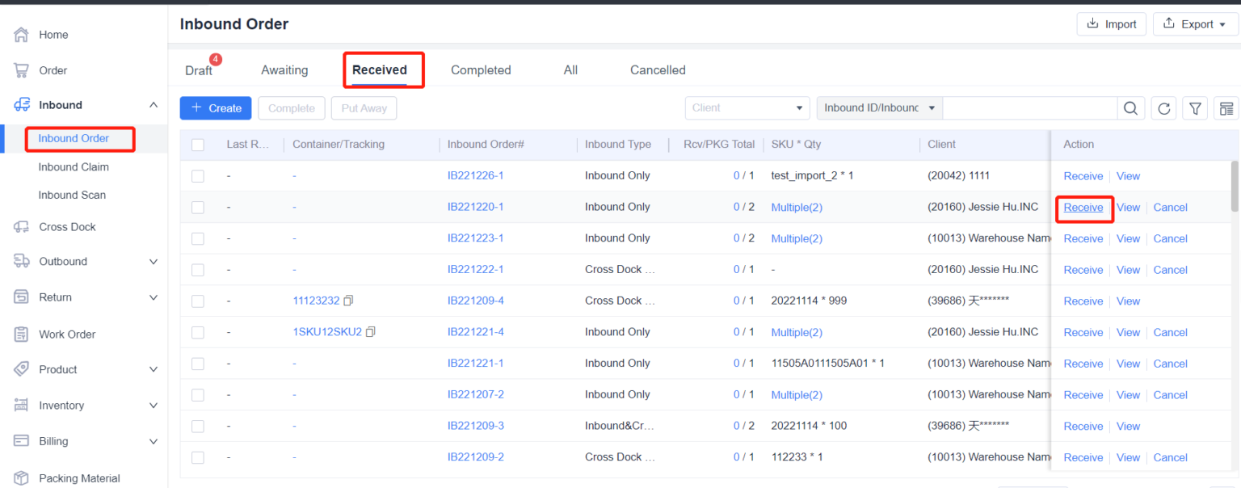
Task: Switch to the Completed tab
Action: [481, 70]
